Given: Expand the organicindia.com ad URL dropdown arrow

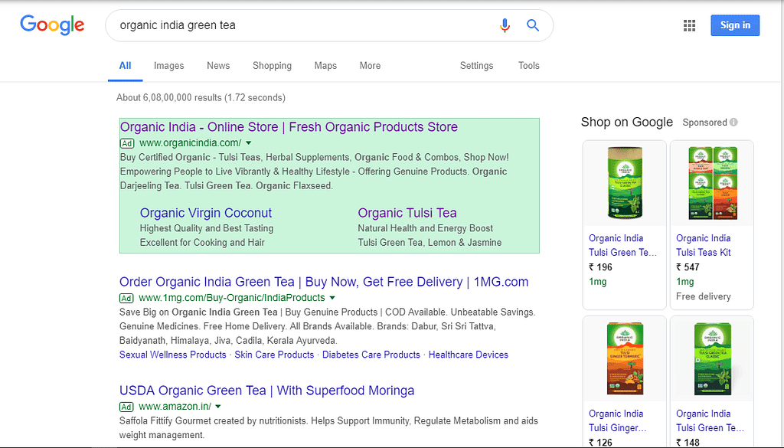Looking at the screenshot, I should point(249,143).
